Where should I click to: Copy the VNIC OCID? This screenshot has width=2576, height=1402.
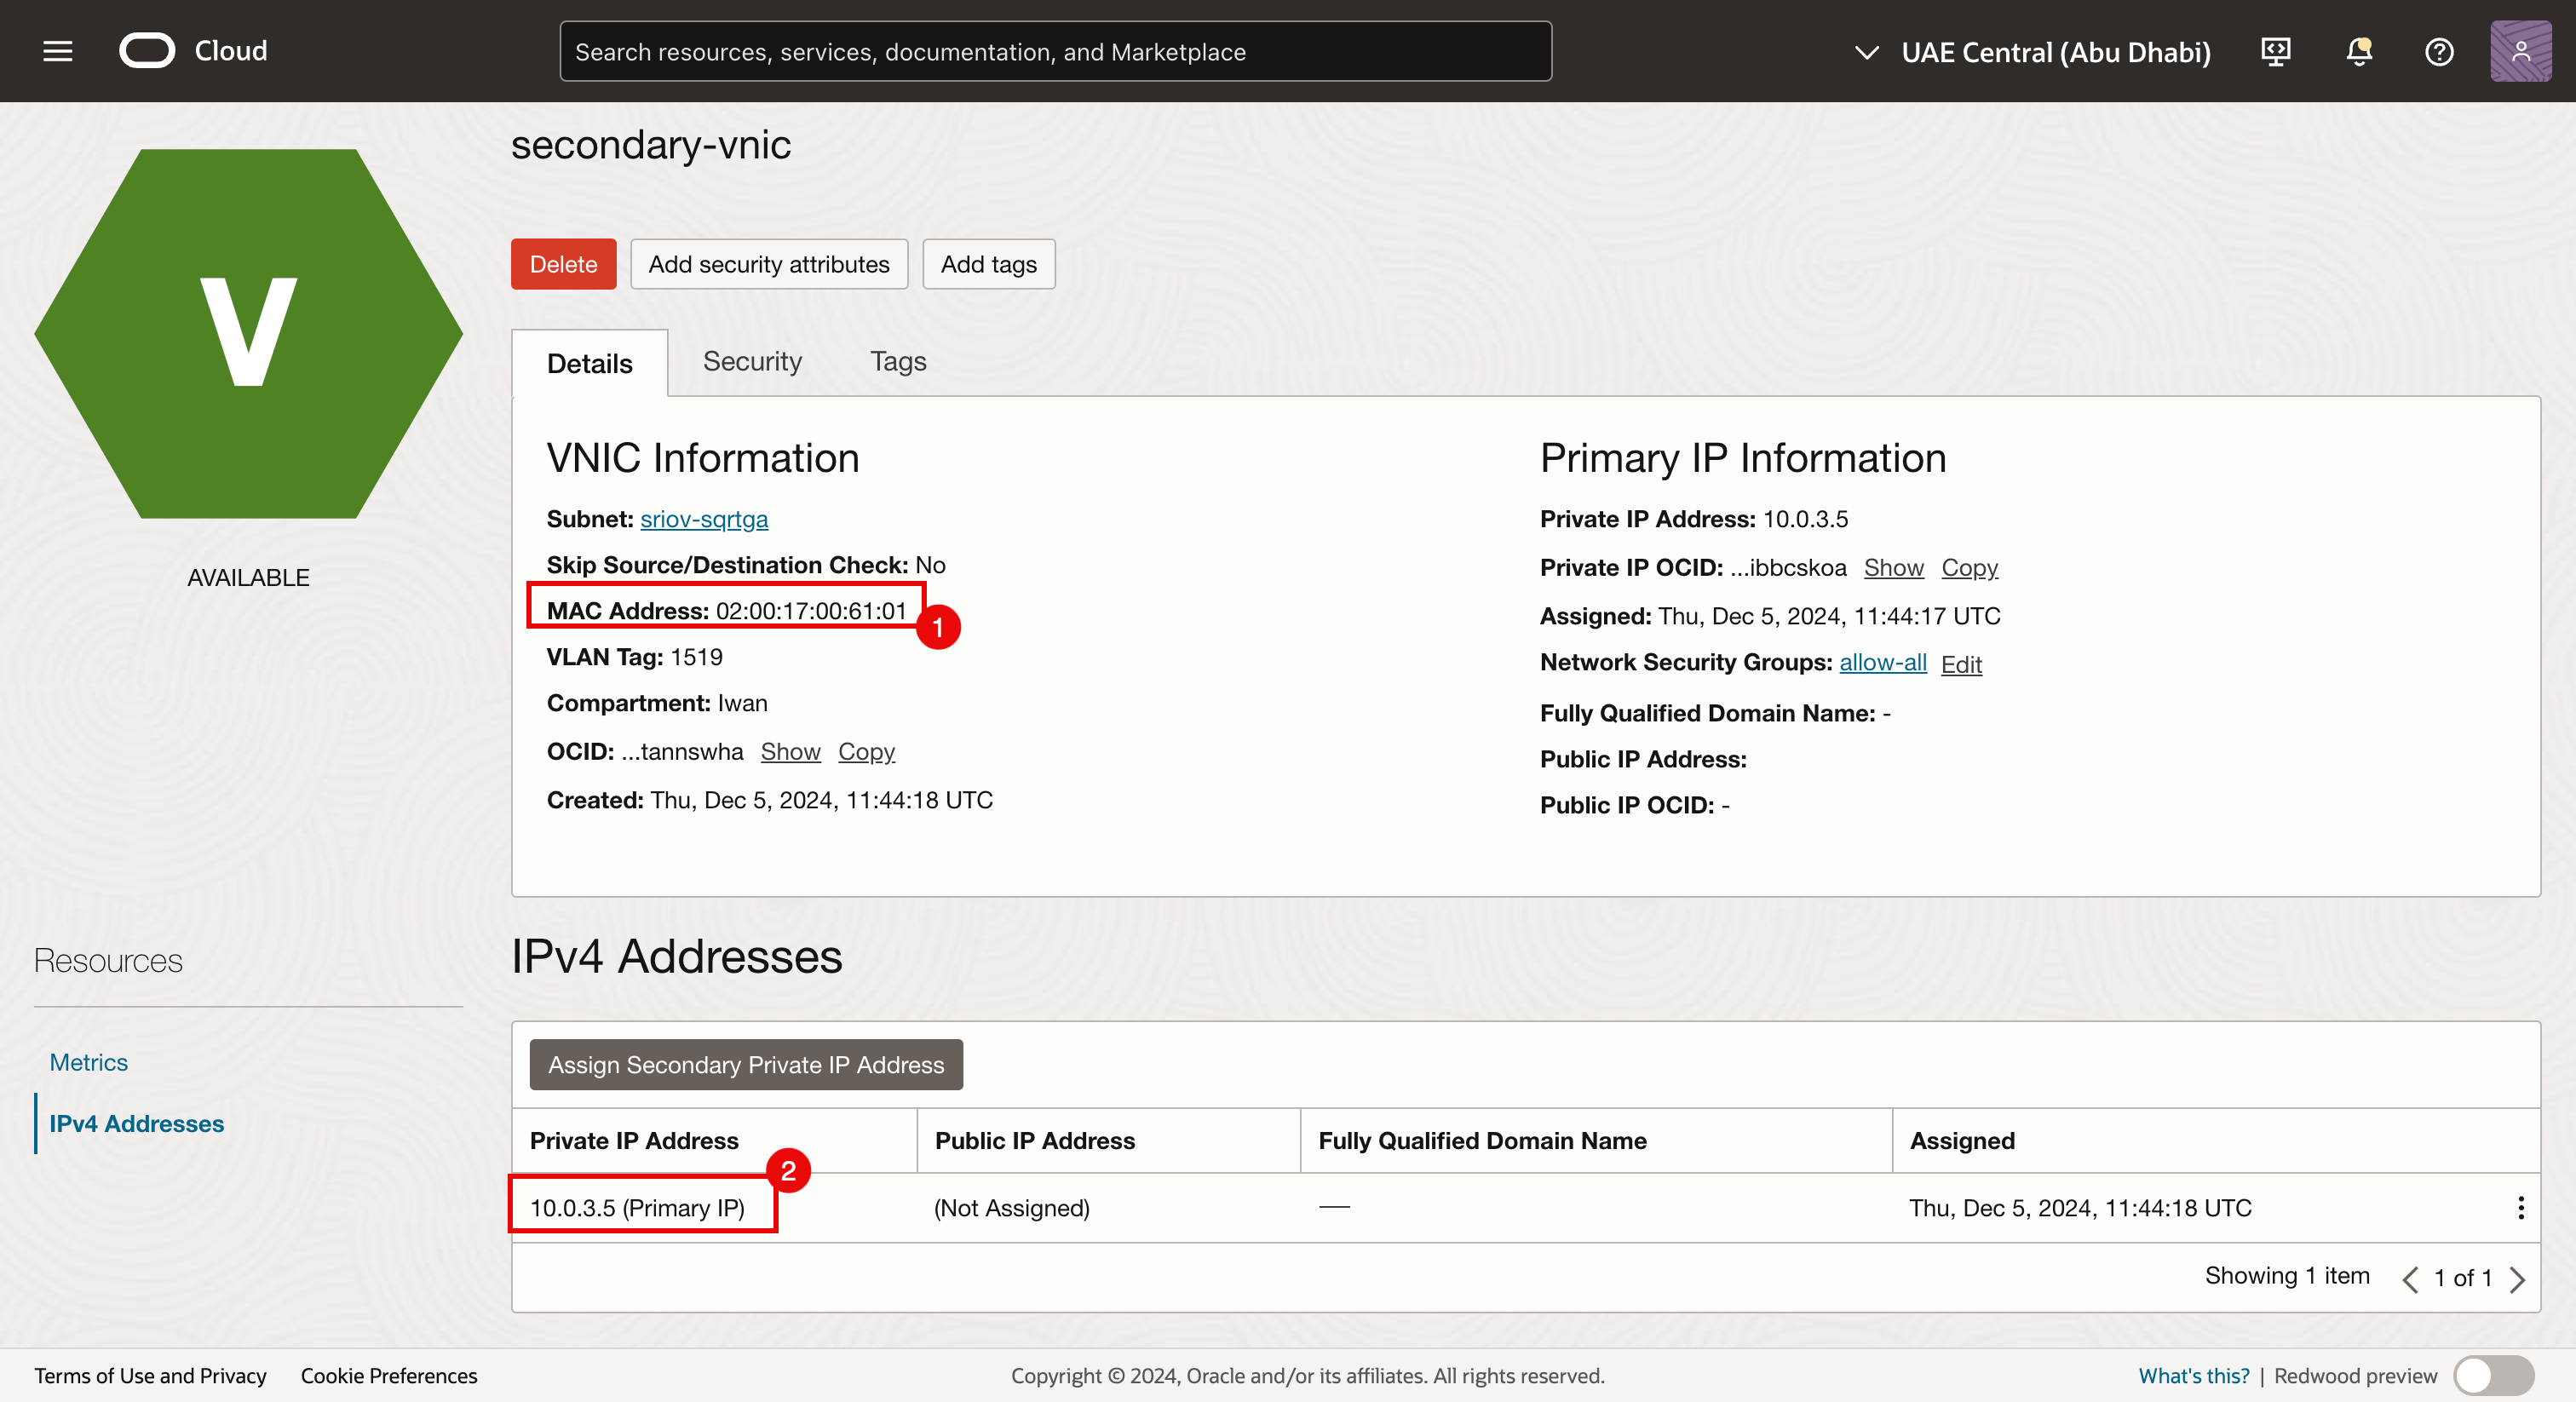tap(866, 752)
